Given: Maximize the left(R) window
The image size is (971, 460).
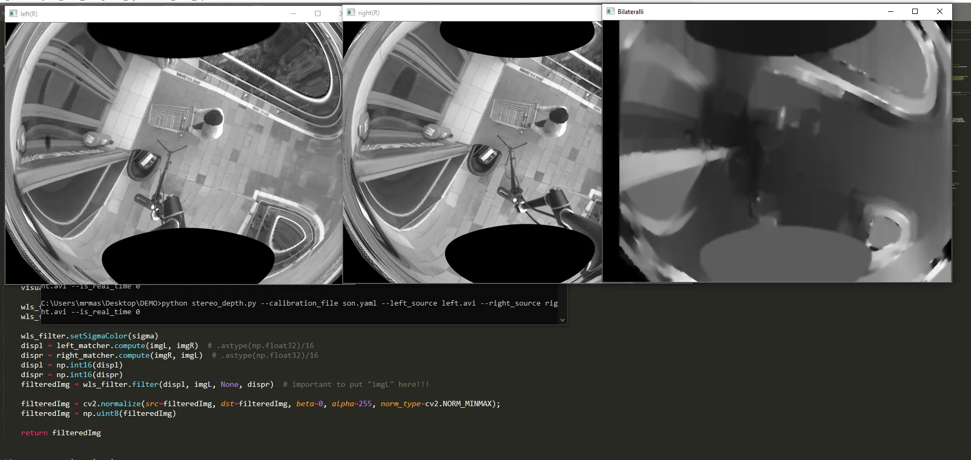Looking at the screenshot, I should [x=318, y=13].
